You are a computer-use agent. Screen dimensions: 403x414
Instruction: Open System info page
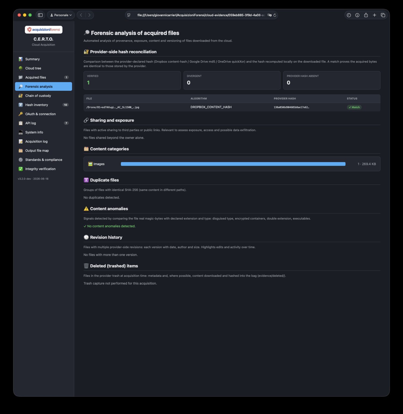pos(44,132)
